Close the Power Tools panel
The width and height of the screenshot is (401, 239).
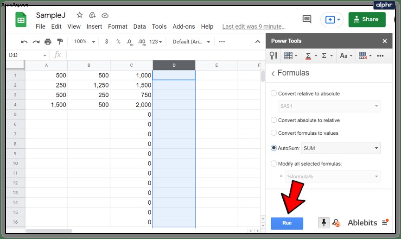tap(385, 41)
